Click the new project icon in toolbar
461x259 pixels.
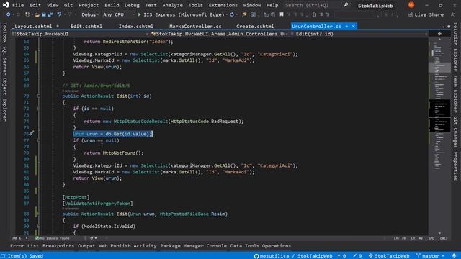coord(27,14)
